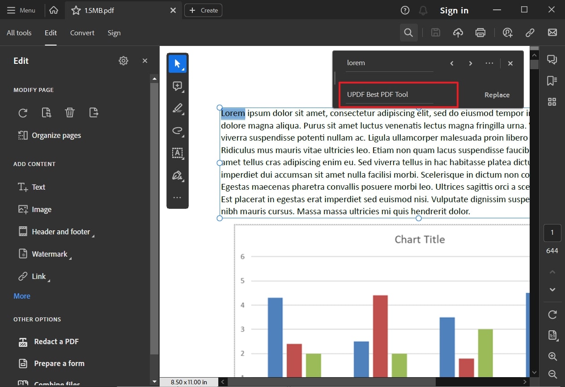Image resolution: width=565 pixels, height=387 pixels.
Task: Open the Menu
Action: (x=21, y=10)
